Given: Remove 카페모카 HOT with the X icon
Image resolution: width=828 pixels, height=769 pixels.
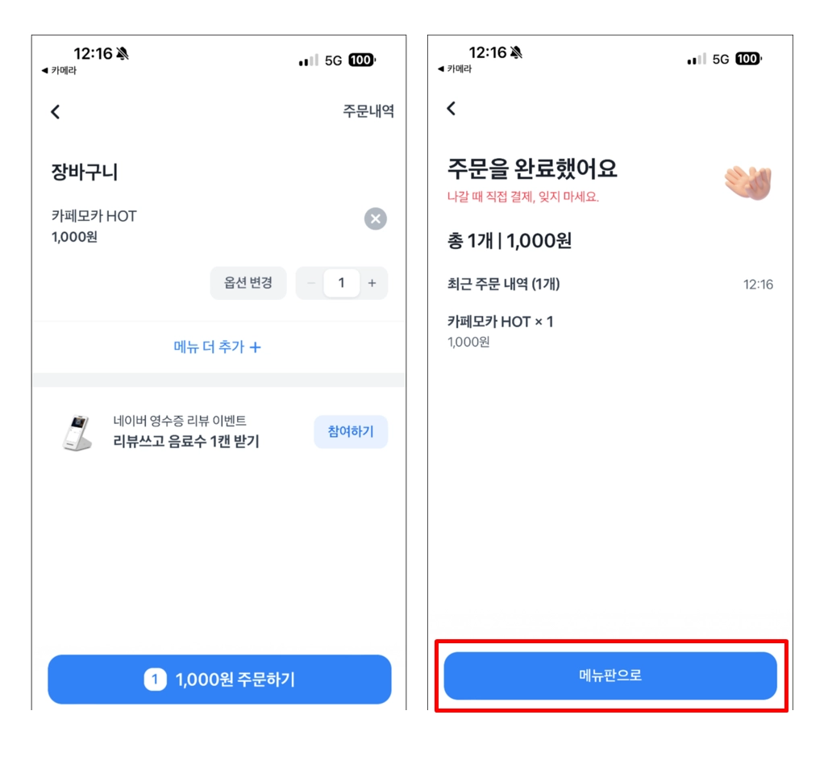Looking at the screenshot, I should [376, 218].
